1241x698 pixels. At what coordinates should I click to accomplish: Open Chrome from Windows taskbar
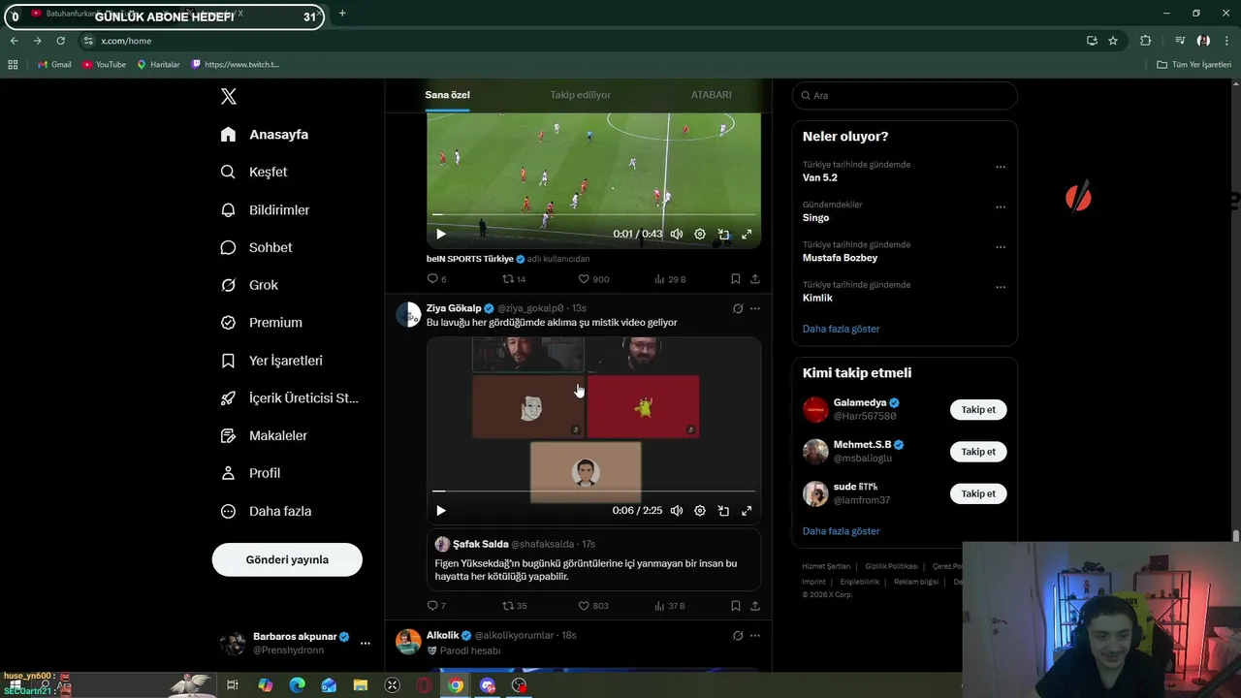[456, 685]
